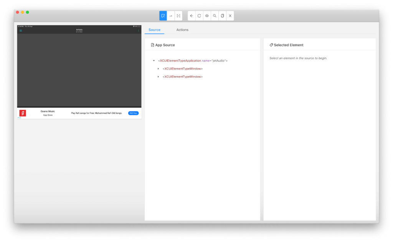The image size is (393, 242).
Task: Open the Search for Element tool
Action: coord(215,16)
